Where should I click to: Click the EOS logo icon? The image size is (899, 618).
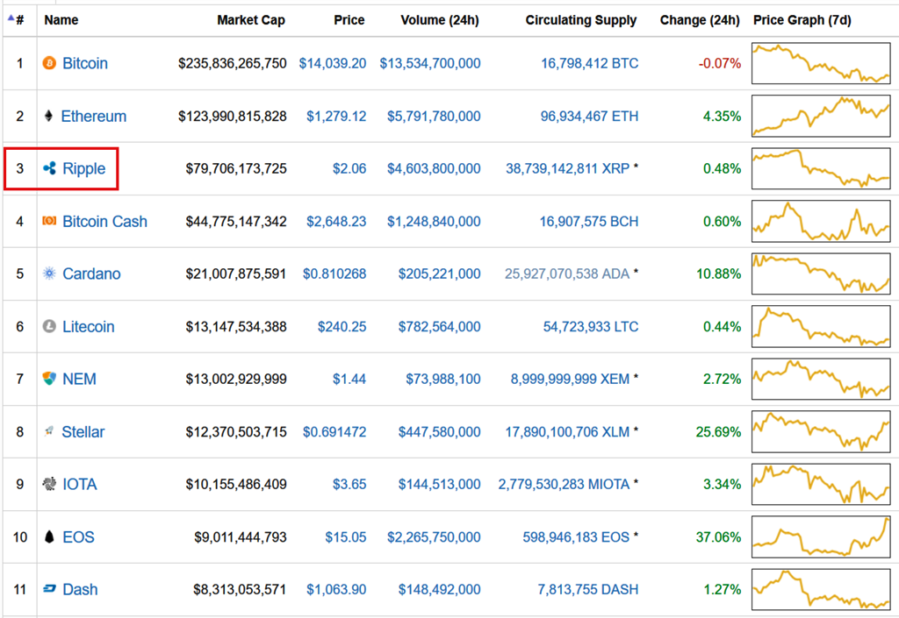49,536
